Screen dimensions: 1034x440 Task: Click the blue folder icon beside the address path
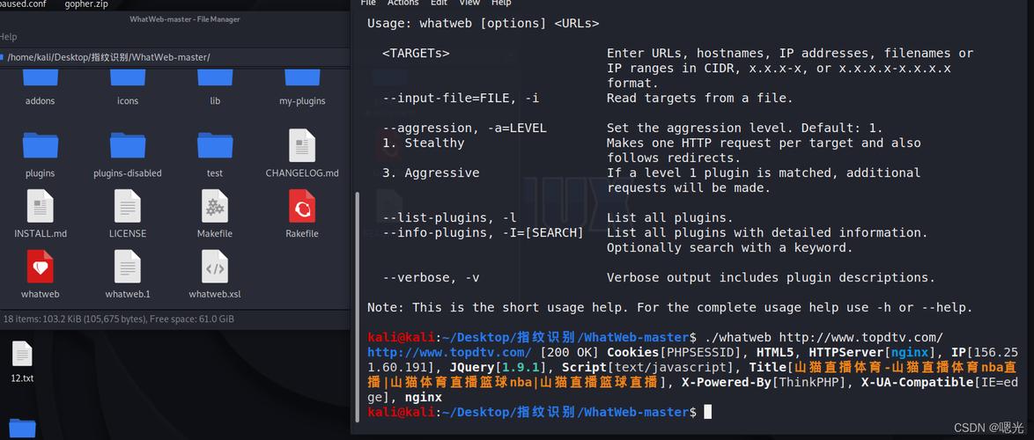[2, 57]
